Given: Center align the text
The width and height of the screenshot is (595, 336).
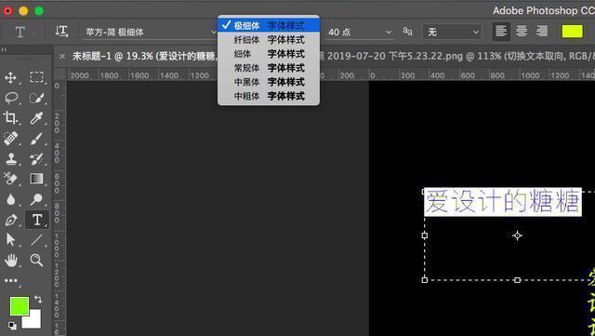Looking at the screenshot, I should pyautogui.click(x=522, y=31).
